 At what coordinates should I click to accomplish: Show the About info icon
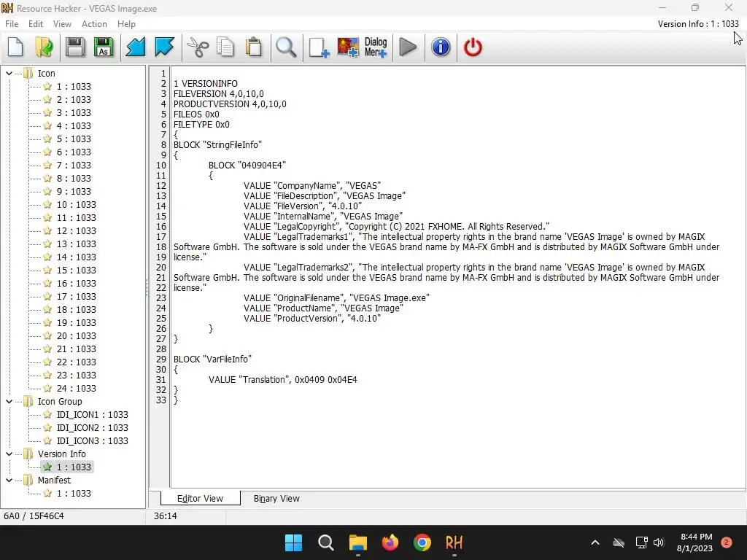pyautogui.click(x=441, y=47)
